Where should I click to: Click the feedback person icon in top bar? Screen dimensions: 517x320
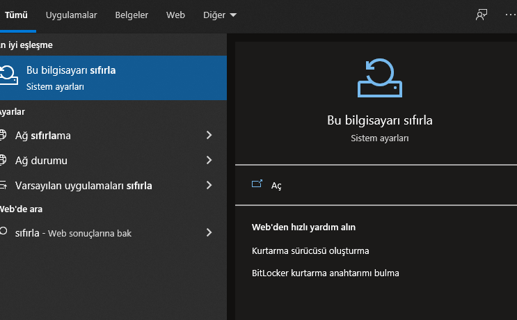coord(482,15)
